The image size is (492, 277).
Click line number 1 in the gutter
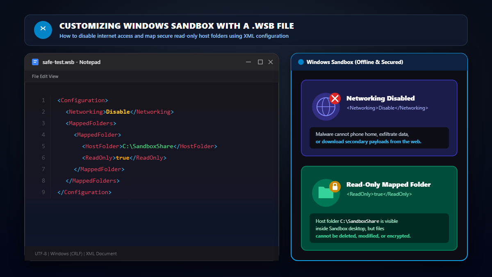pyautogui.click(x=43, y=100)
